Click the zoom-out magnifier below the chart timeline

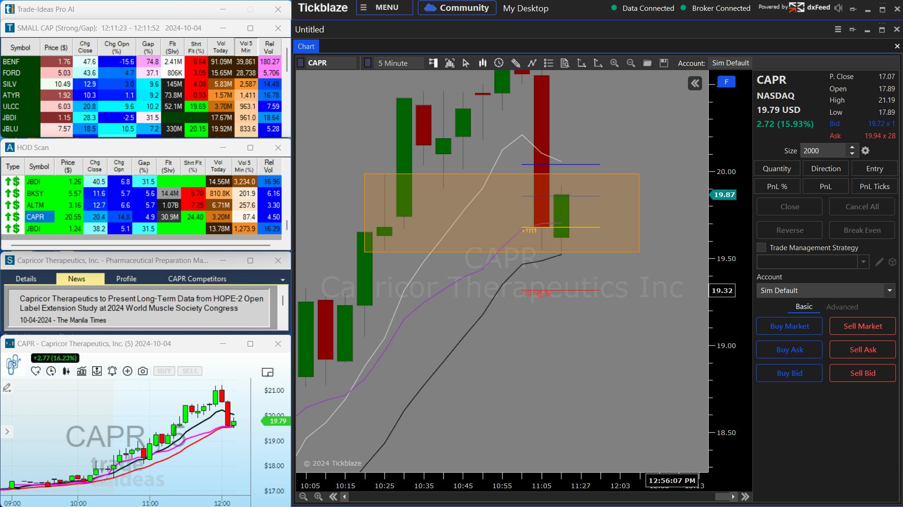(304, 497)
